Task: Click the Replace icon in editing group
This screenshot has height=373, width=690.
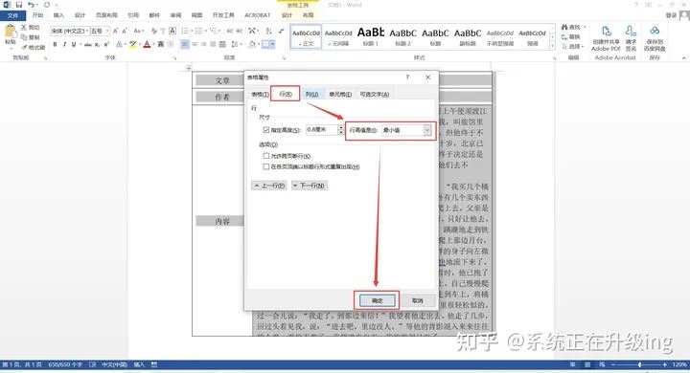Action: [x=564, y=37]
